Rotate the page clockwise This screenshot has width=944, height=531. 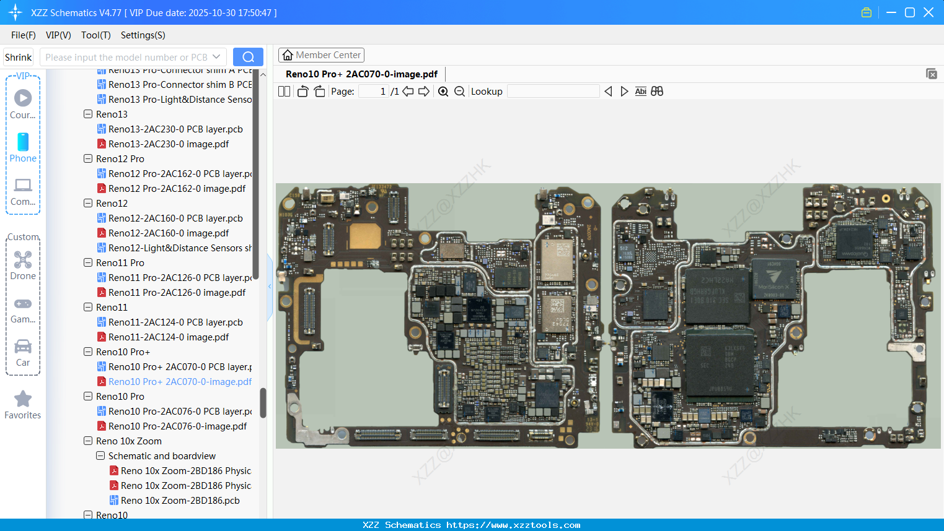click(x=319, y=92)
